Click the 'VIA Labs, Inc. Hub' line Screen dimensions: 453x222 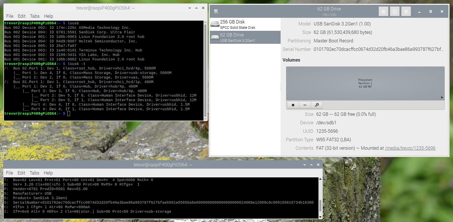(x=62, y=55)
